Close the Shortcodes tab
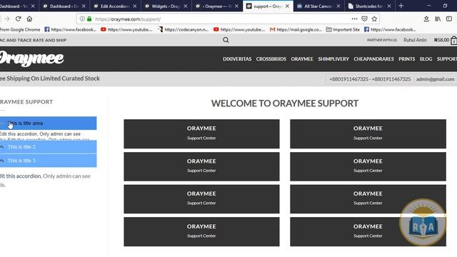The height and width of the screenshot is (257, 457). (389, 6)
